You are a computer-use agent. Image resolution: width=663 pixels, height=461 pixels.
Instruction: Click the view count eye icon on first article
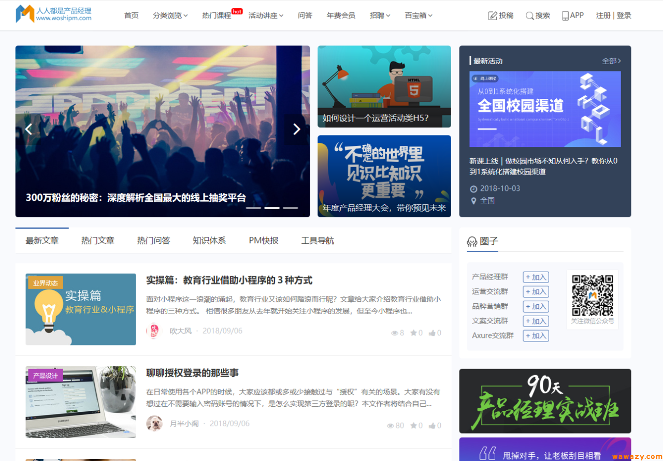(394, 333)
